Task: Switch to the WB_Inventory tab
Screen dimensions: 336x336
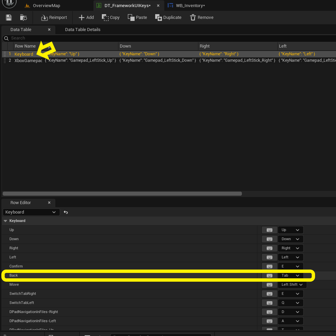Action: pyautogui.click(x=190, y=6)
